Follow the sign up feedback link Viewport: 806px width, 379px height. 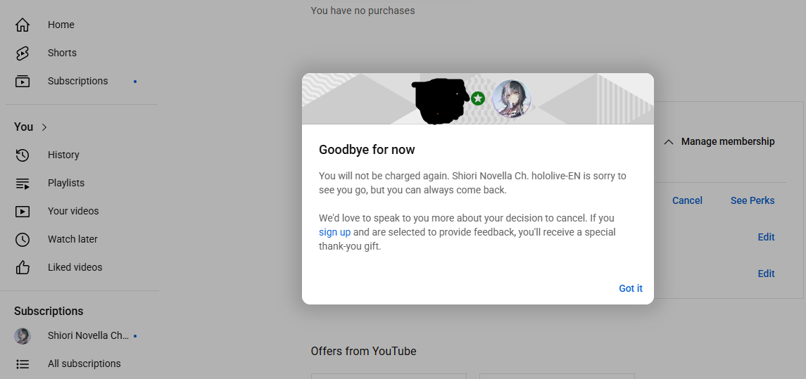point(334,232)
